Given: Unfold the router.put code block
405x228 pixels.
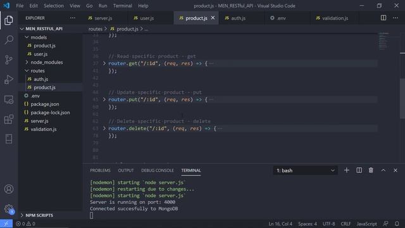Looking at the screenshot, I should click(x=104, y=99).
